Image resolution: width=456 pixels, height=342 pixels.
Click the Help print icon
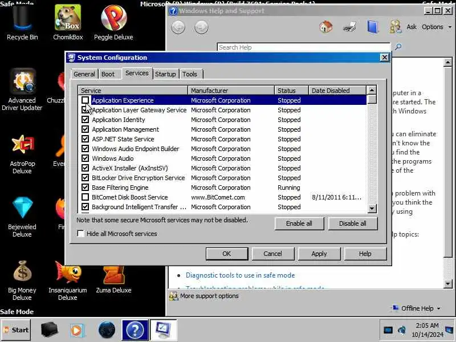coord(349,27)
